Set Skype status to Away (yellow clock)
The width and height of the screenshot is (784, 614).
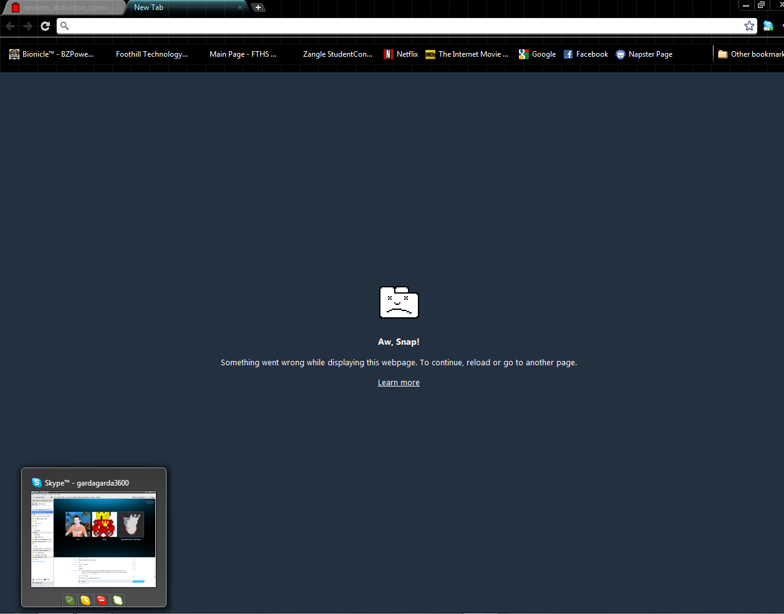point(85,600)
